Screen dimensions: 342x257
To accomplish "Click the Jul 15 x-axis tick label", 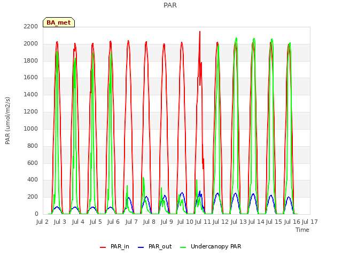I will click(x=274, y=222).
